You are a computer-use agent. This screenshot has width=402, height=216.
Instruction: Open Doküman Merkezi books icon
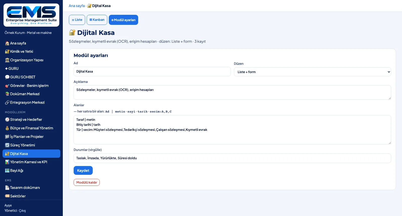tap(7, 94)
